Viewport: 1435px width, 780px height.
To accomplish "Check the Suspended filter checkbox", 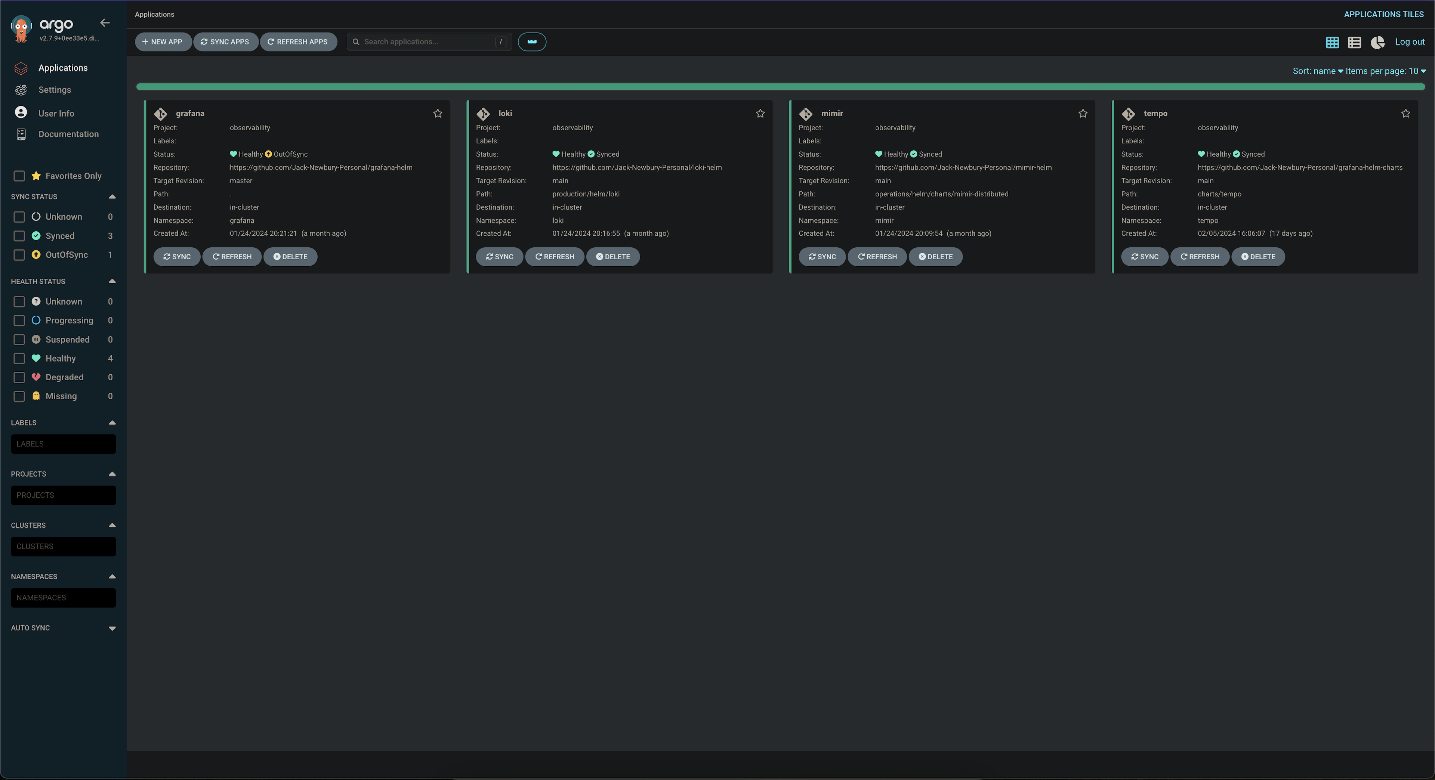I will click(x=19, y=340).
